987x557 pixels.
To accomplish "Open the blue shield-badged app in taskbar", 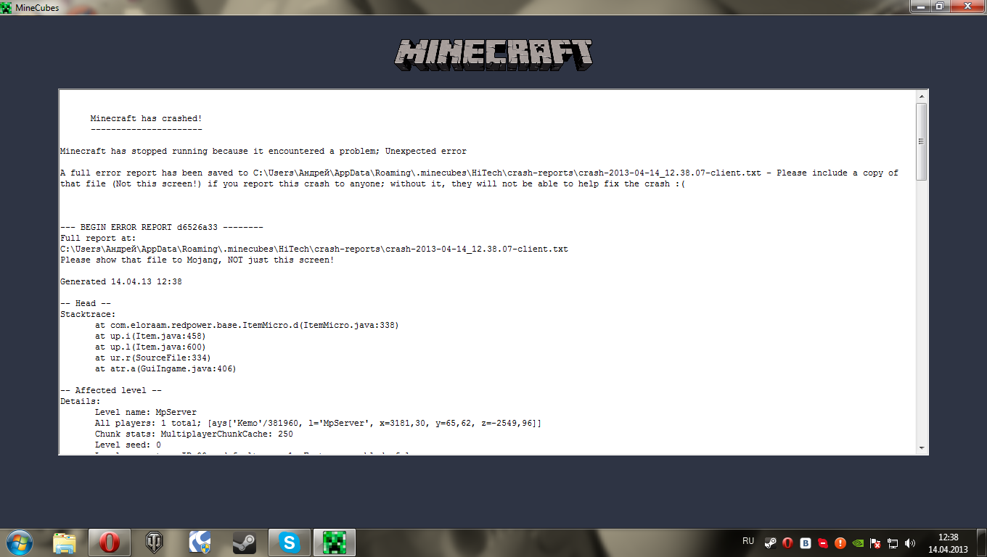I will pyautogui.click(x=200, y=542).
